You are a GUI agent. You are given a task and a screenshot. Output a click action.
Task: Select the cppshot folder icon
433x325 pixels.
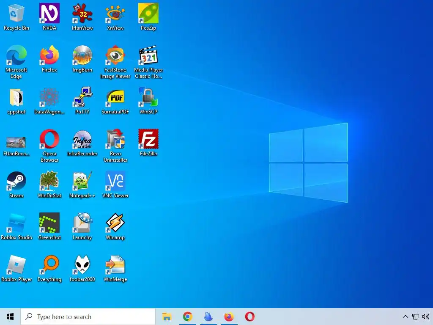point(16,101)
